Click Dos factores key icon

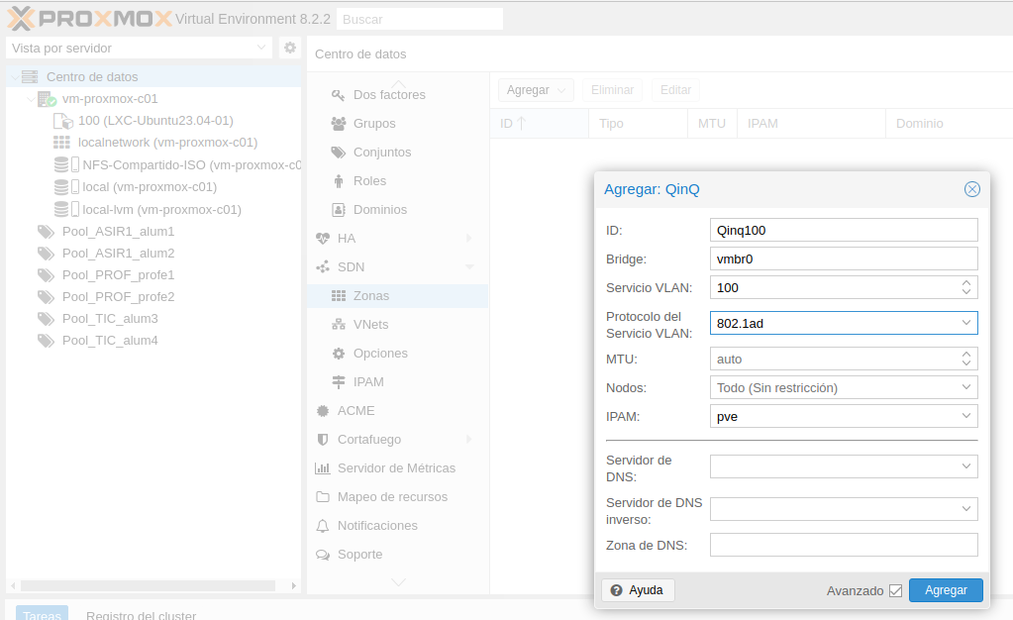pos(338,95)
